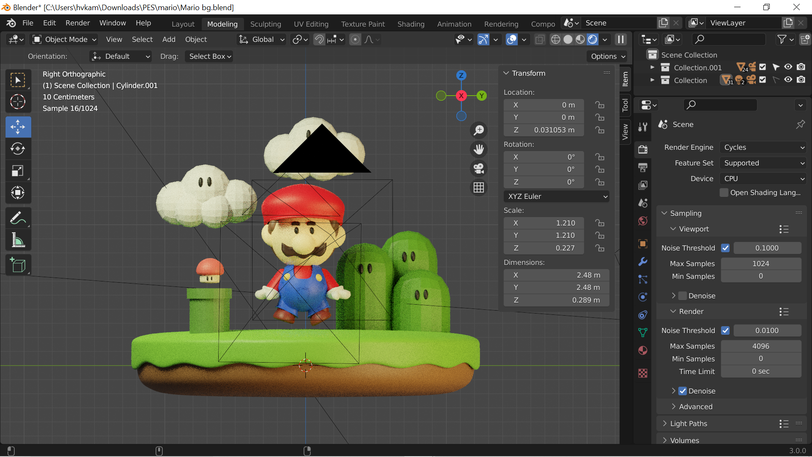
Task: Switch to the Sculpting workspace tab
Action: coord(266,24)
